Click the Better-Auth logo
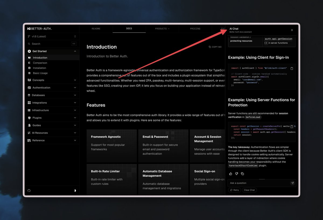 [40, 29]
